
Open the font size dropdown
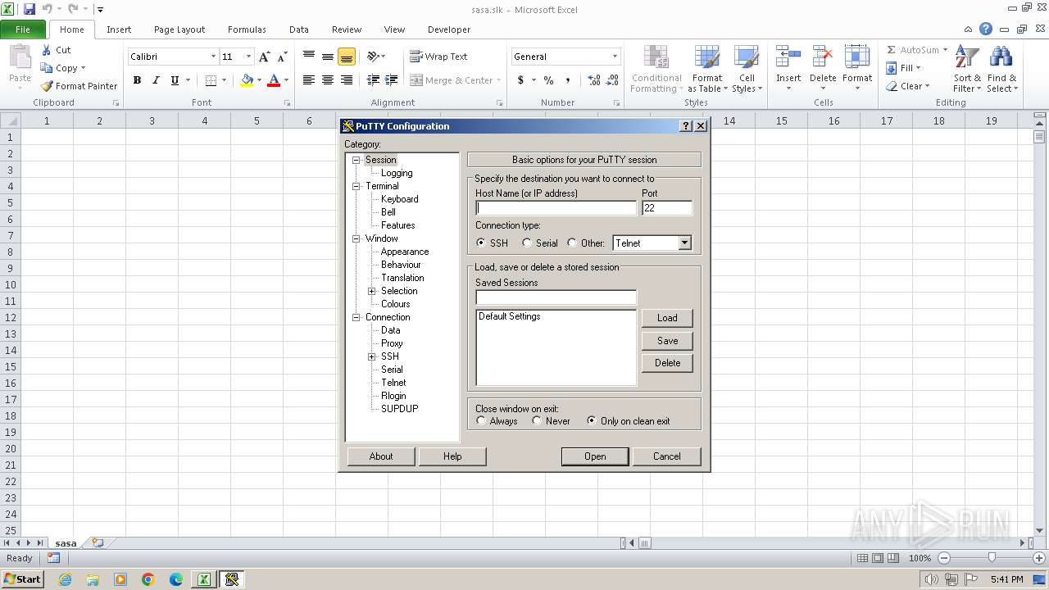coord(248,57)
